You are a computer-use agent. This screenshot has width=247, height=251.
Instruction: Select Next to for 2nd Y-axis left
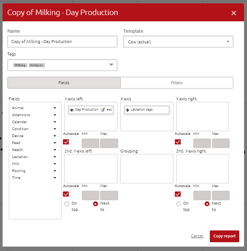(95, 204)
